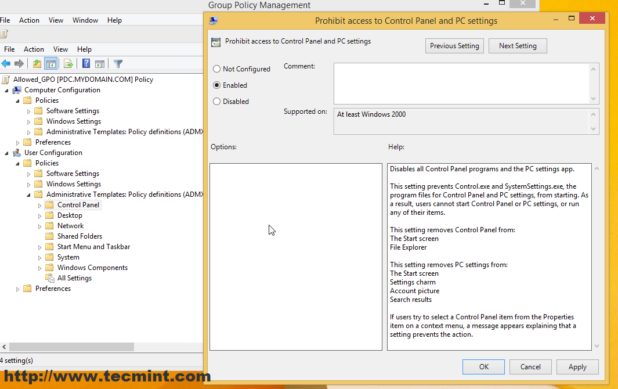Select the Up one level folder icon

[x=37, y=64]
